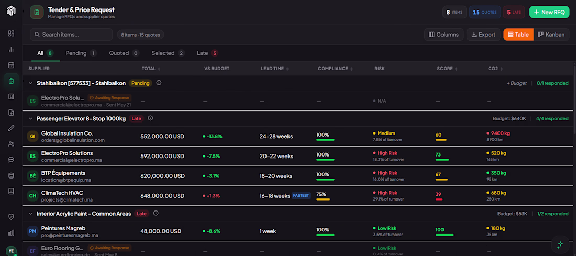Click the 8 ITEMS counter badge
This screenshot has width=576, height=256.
455,12
